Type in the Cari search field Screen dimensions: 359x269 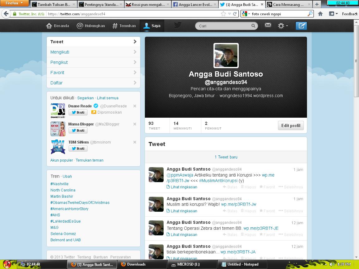click(223, 26)
